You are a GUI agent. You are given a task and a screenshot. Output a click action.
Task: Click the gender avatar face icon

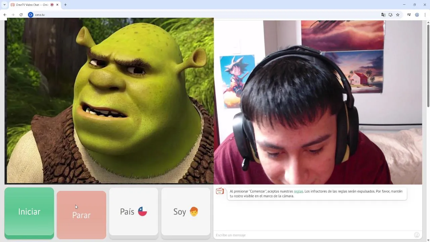pos(194,211)
